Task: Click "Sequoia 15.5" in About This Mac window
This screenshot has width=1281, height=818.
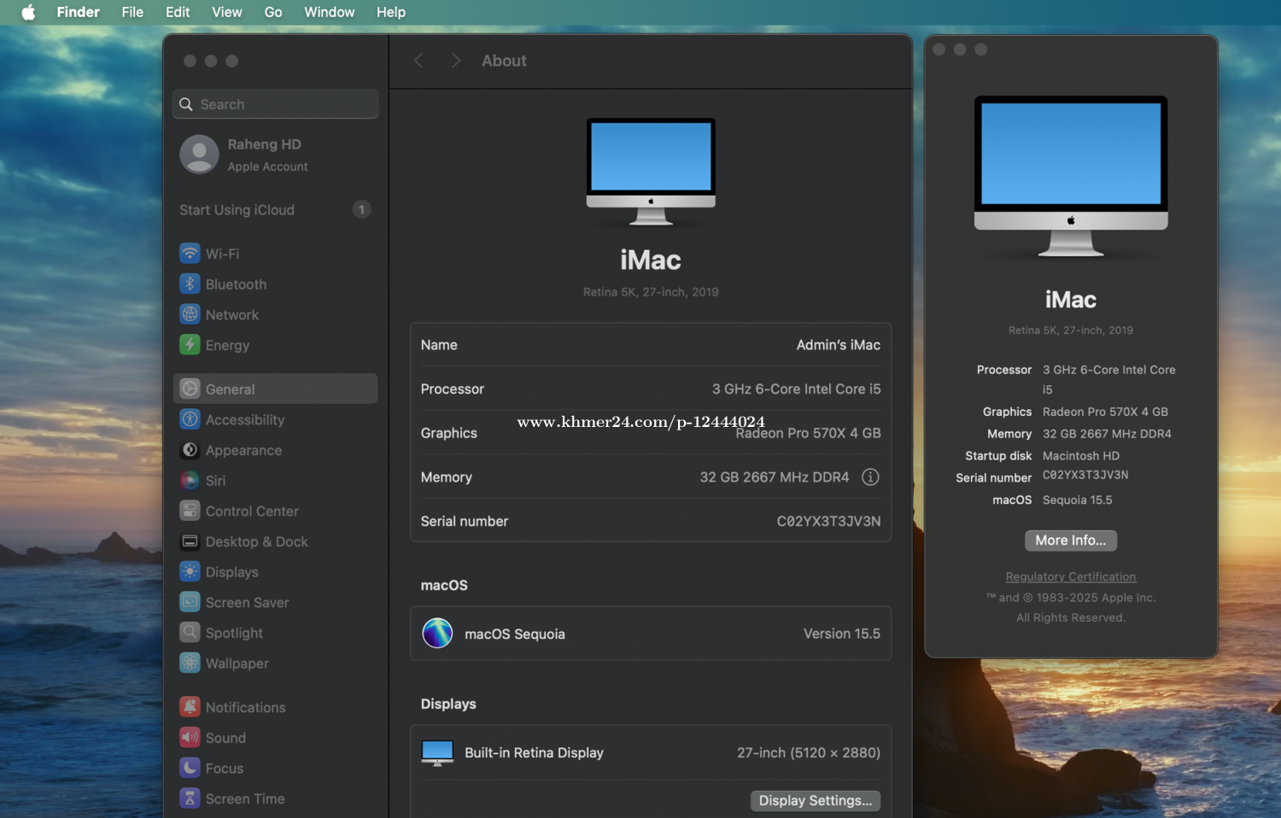Action: [1078, 500]
